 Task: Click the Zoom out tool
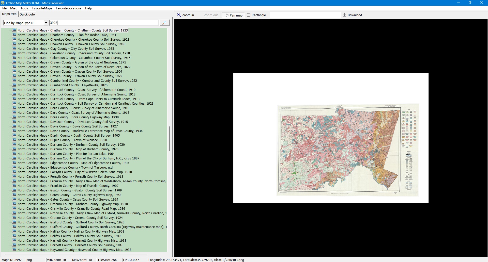coord(211,15)
